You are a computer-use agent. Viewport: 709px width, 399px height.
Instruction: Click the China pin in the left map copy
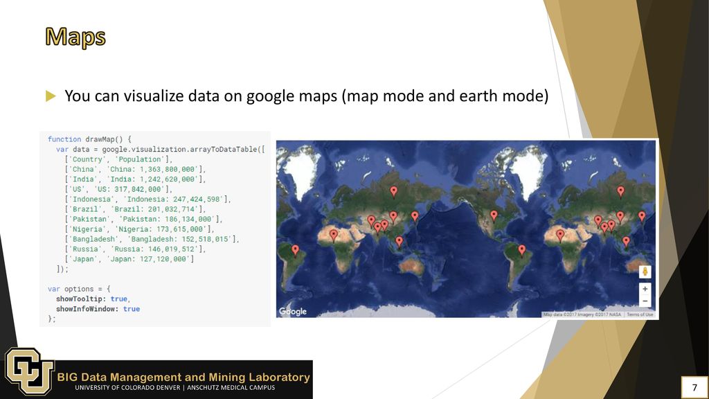[x=393, y=217]
